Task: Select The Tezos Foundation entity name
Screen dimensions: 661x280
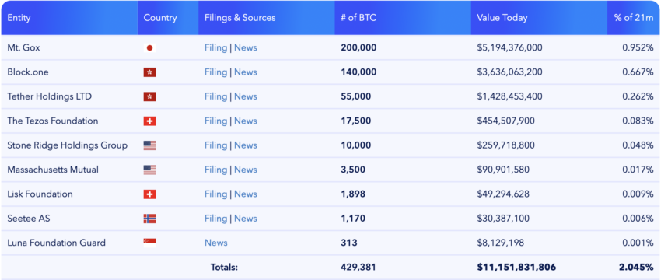Action: click(x=53, y=121)
